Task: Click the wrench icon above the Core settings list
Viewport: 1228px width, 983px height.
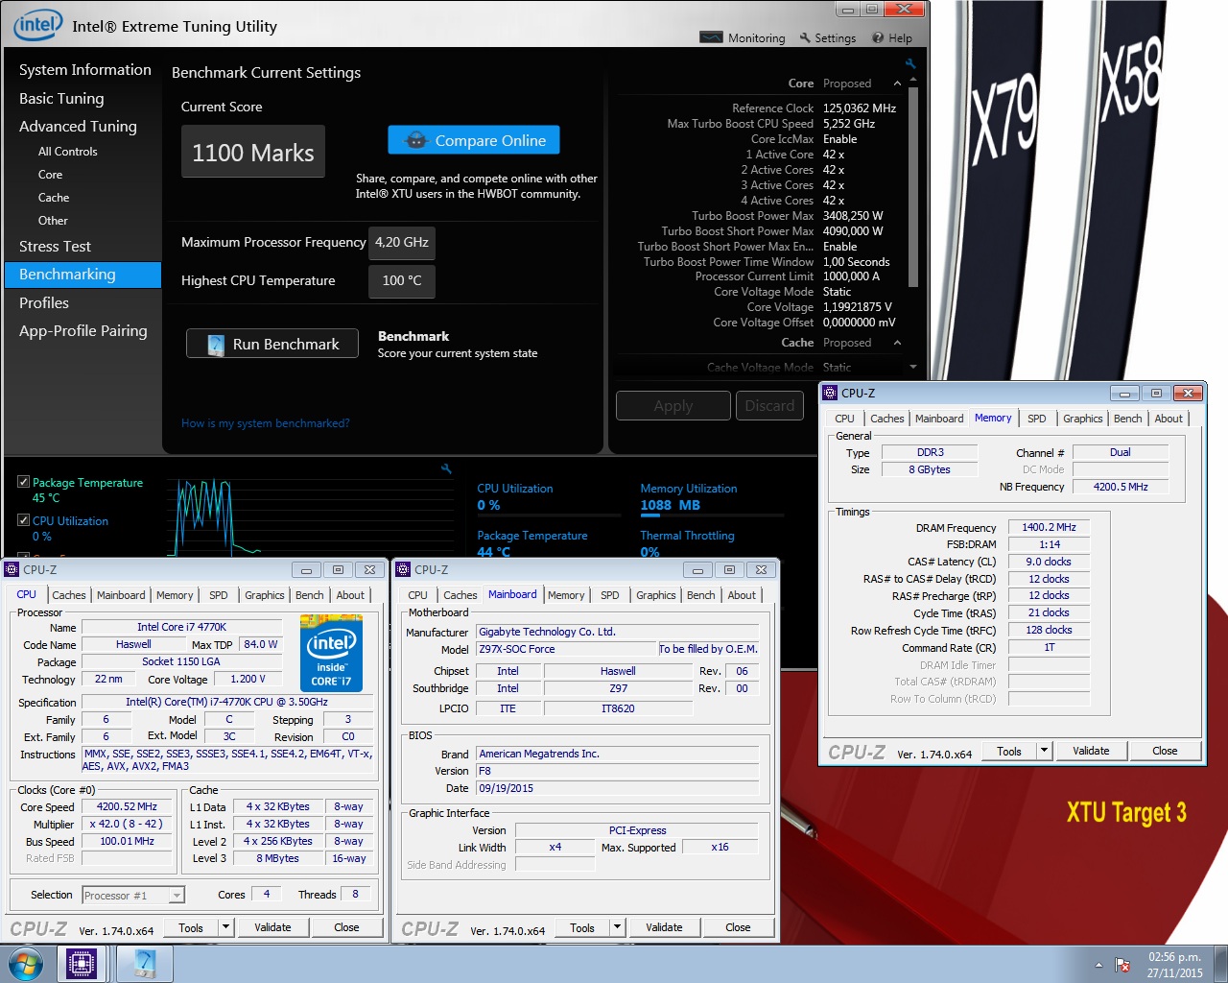Action: [x=910, y=63]
